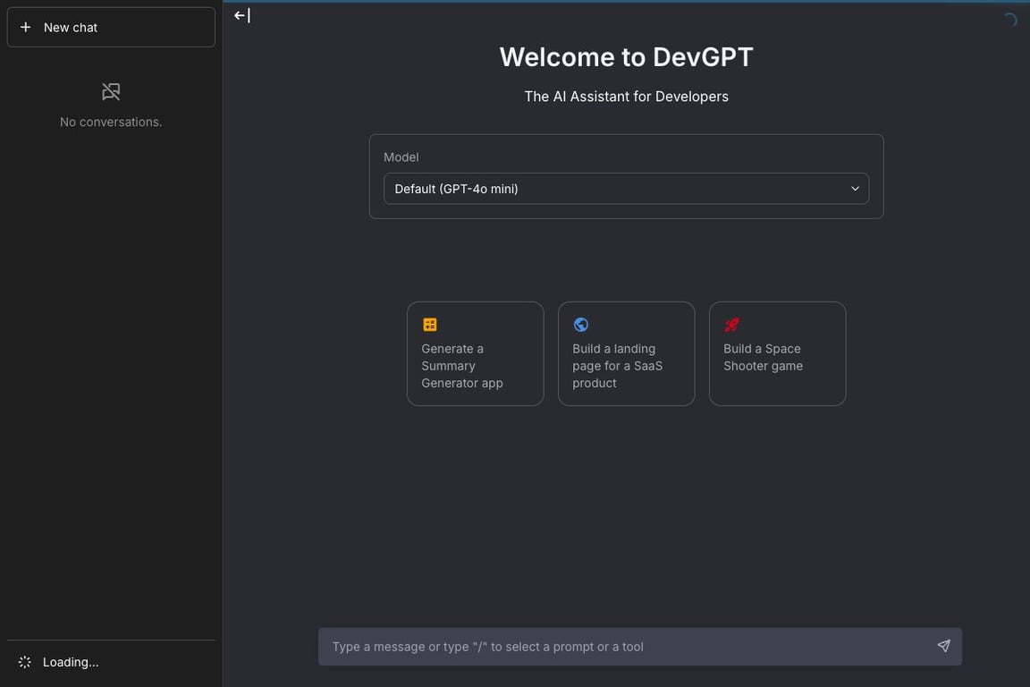Viewport: 1030px width, 687px height.
Task: Click the No conversations. text
Action: coord(111,122)
